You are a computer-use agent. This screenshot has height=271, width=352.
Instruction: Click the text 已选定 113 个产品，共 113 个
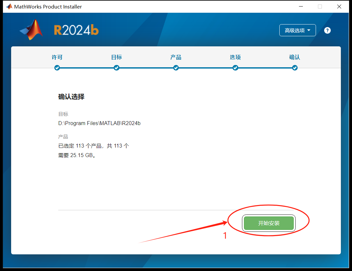click(94, 146)
